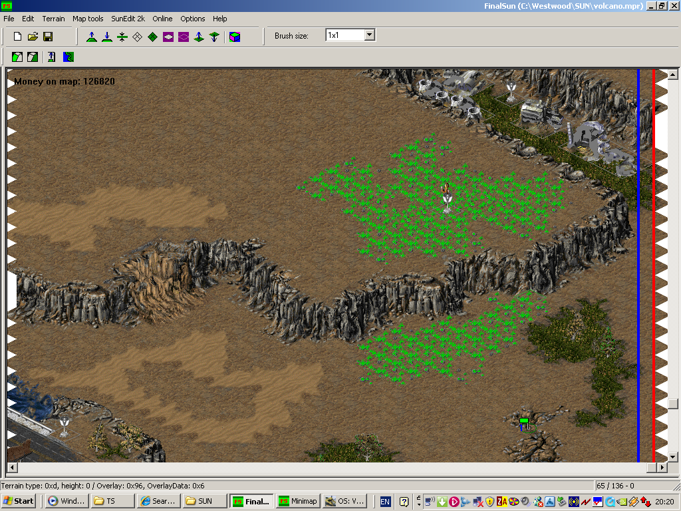Image resolution: width=681 pixels, height=511 pixels.
Task: Click the terrain type status bar text
Action: [x=102, y=486]
